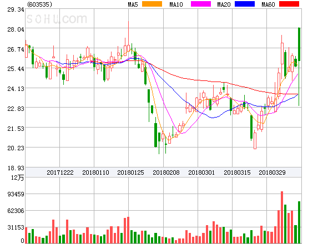Click the 20180125 date marker

tap(130, 172)
